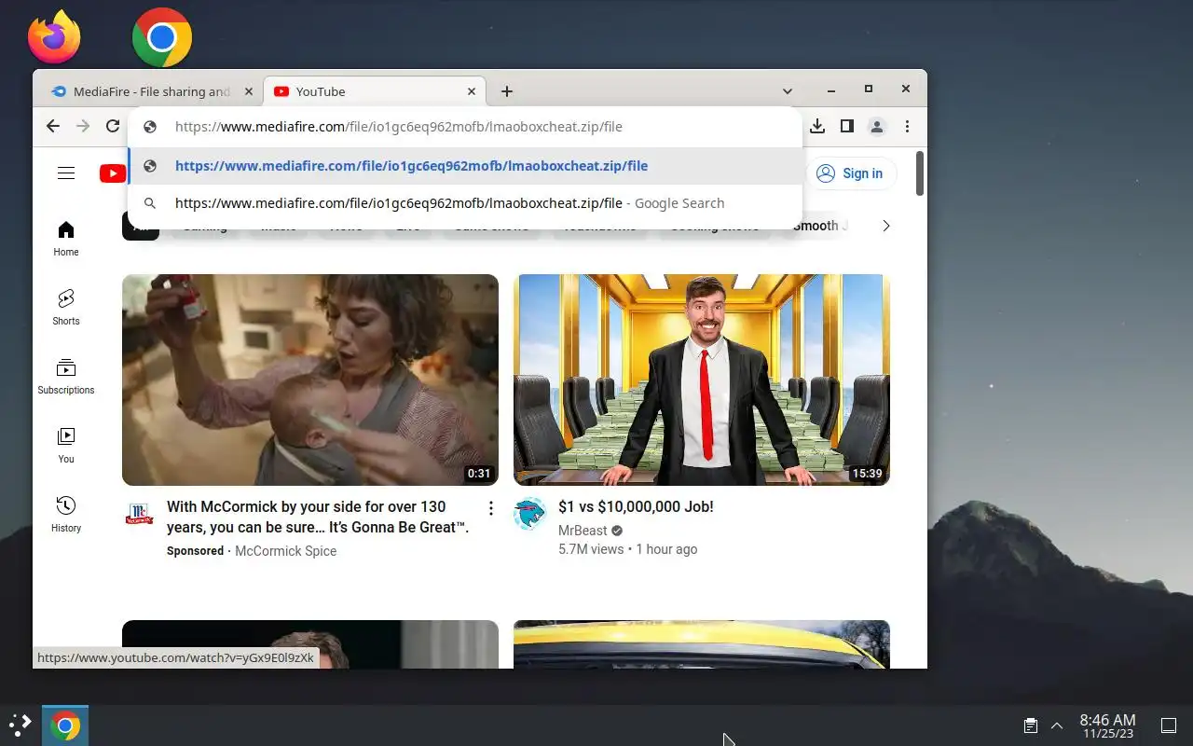Open Subscriptions in the sidebar

click(66, 376)
